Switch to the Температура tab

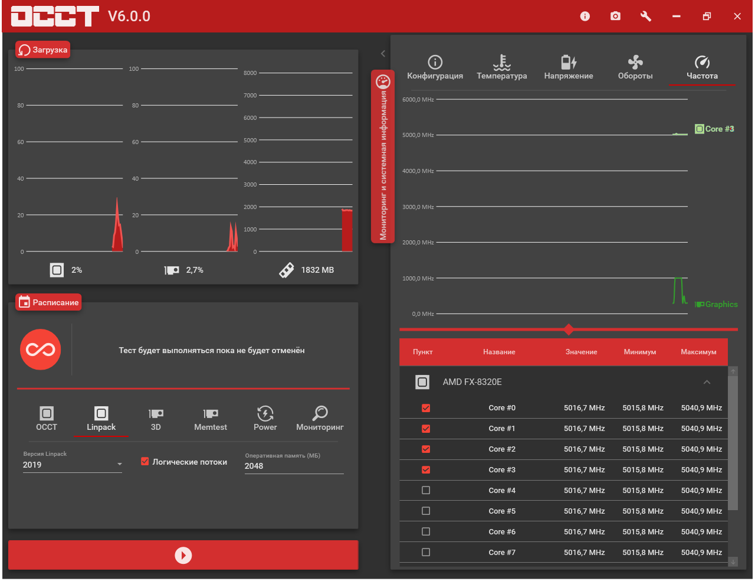click(x=502, y=67)
